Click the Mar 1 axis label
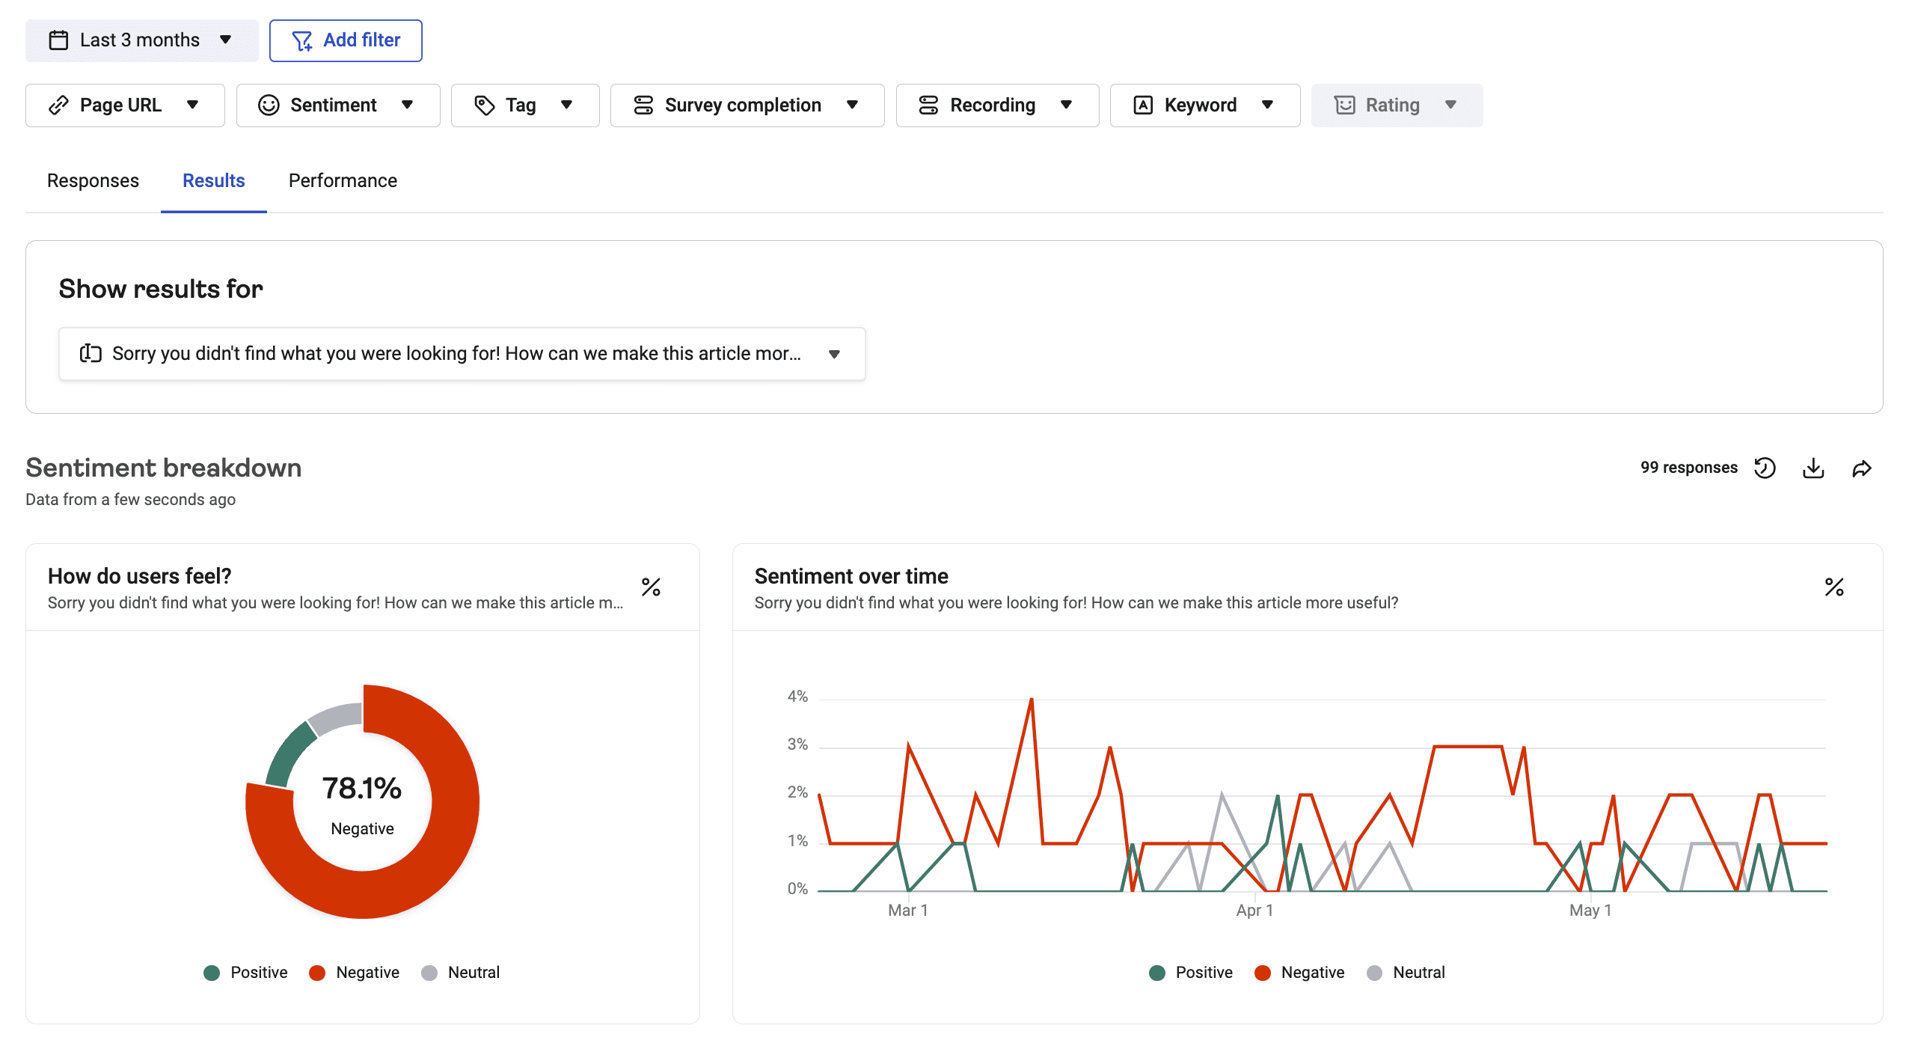This screenshot has width=1912, height=1049. [x=907, y=911]
